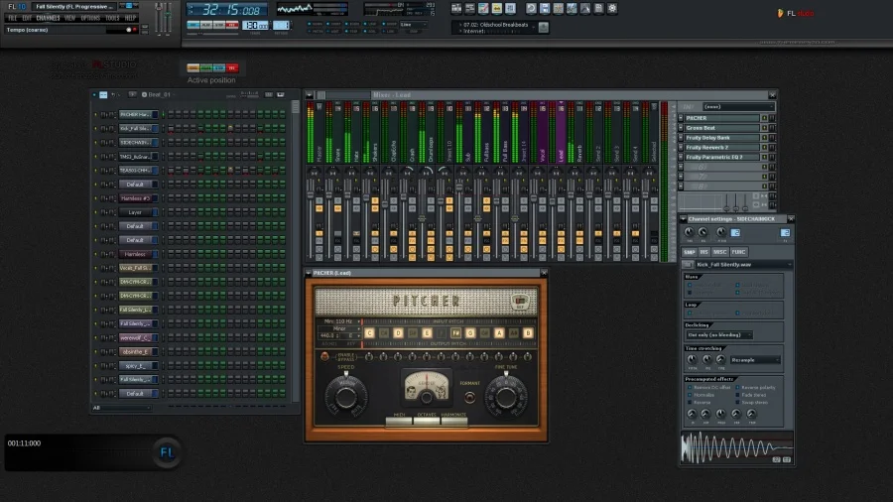This screenshot has width=893, height=502.
Task: Click the F# note key in Pitcher
Action: pos(455,333)
